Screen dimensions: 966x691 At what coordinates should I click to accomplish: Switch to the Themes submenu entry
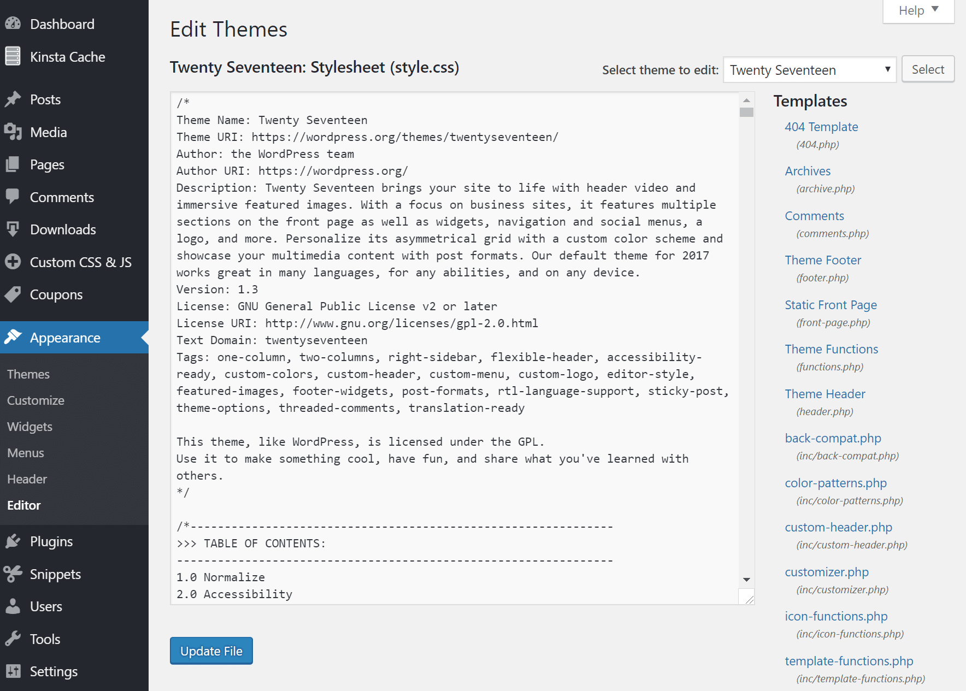pos(28,374)
